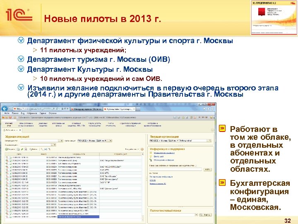Open Основные средства, НМА, НПА section
The width and height of the screenshot is (298, 224).
[77, 124]
